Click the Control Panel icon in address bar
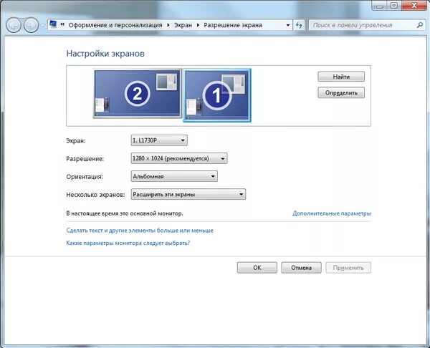430x348 pixels. tap(53, 24)
